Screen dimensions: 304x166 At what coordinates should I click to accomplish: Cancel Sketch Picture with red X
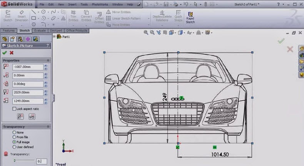click(x=12, y=53)
